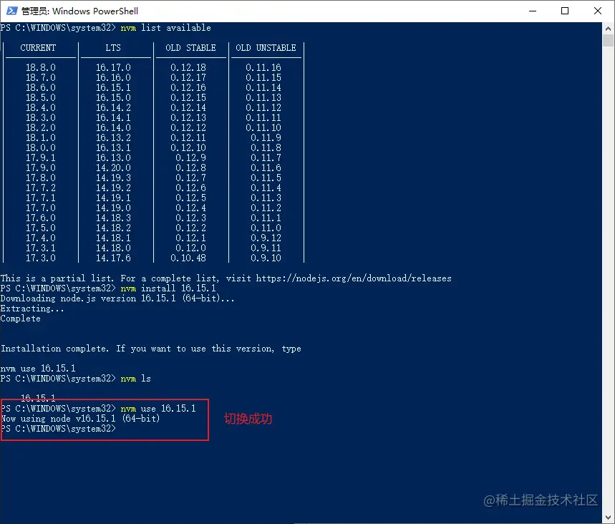
Task: Click version 16.17.0 in LTS column
Action: tap(113, 67)
